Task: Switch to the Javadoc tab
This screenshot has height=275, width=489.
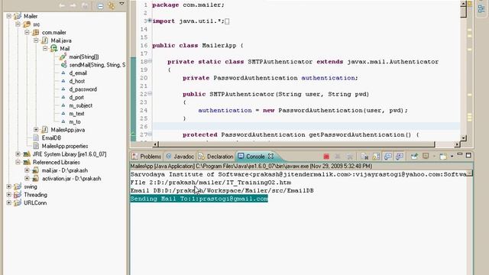Action: [x=180, y=157]
